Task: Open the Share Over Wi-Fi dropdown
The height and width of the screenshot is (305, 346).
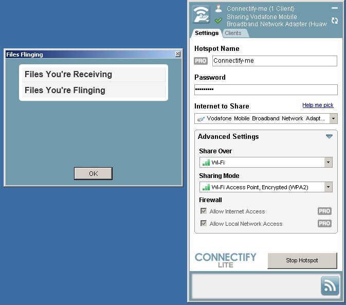Action: click(328, 163)
